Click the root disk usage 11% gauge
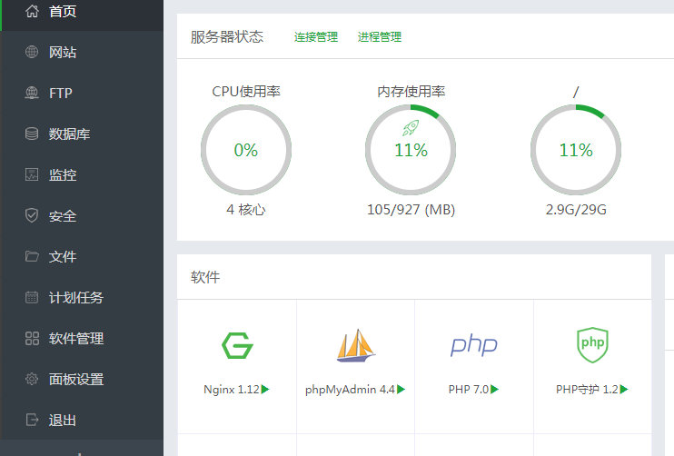The width and height of the screenshot is (674, 456). pyautogui.click(x=576, y=150)
